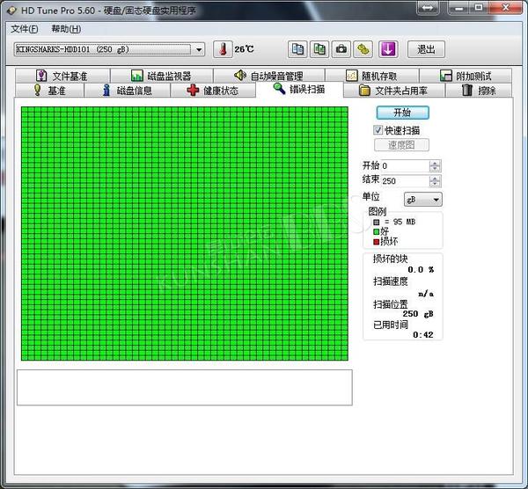The image size is (528, 489).
Task: Click the 26℃ temperature reading
Action: pos(244,49)
